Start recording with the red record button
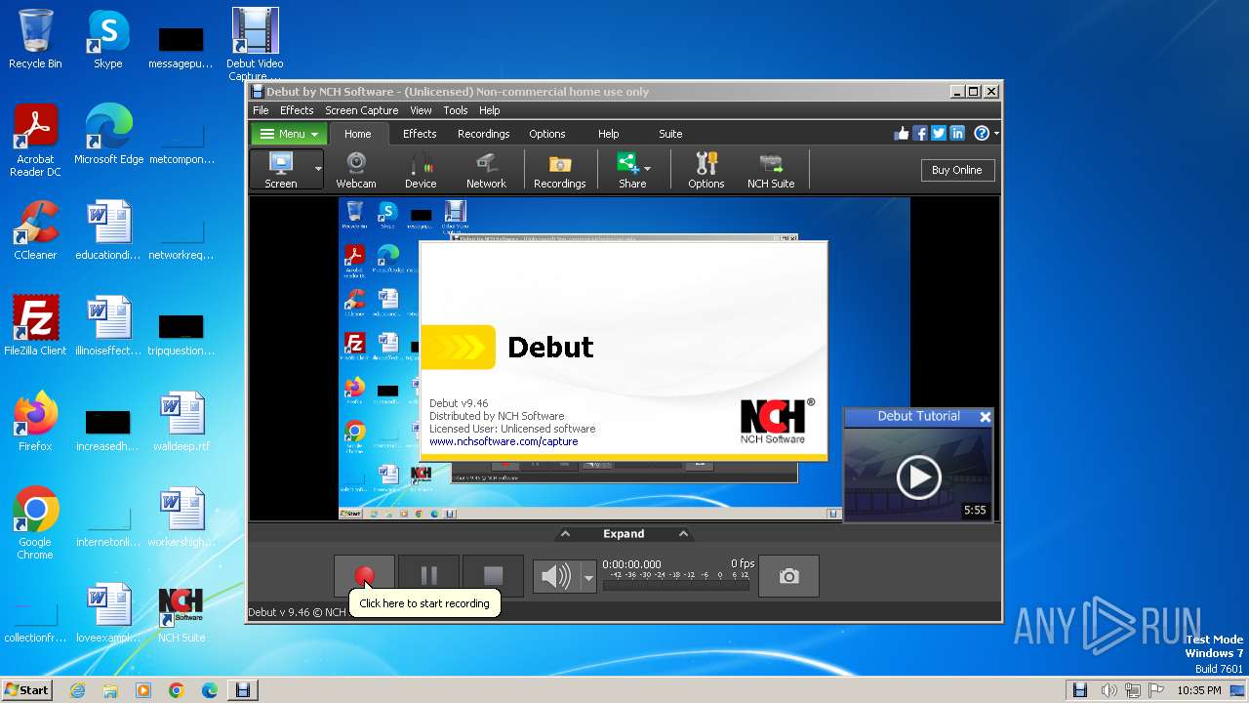The image size is (1249, 703). point(364,576)
